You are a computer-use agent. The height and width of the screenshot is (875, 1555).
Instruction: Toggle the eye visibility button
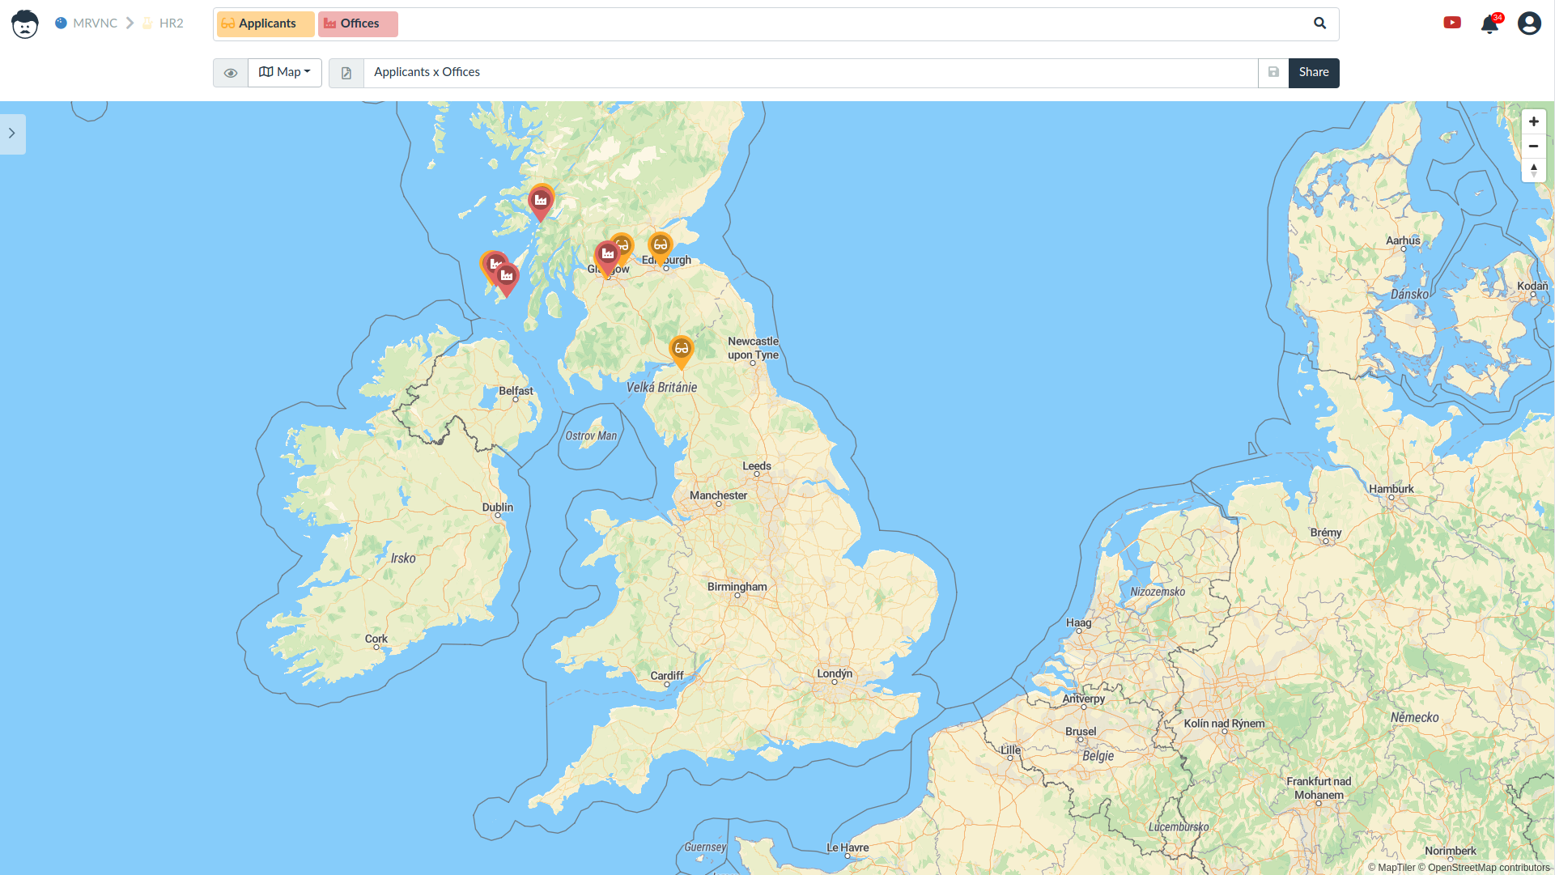click(x=231, y=73)
